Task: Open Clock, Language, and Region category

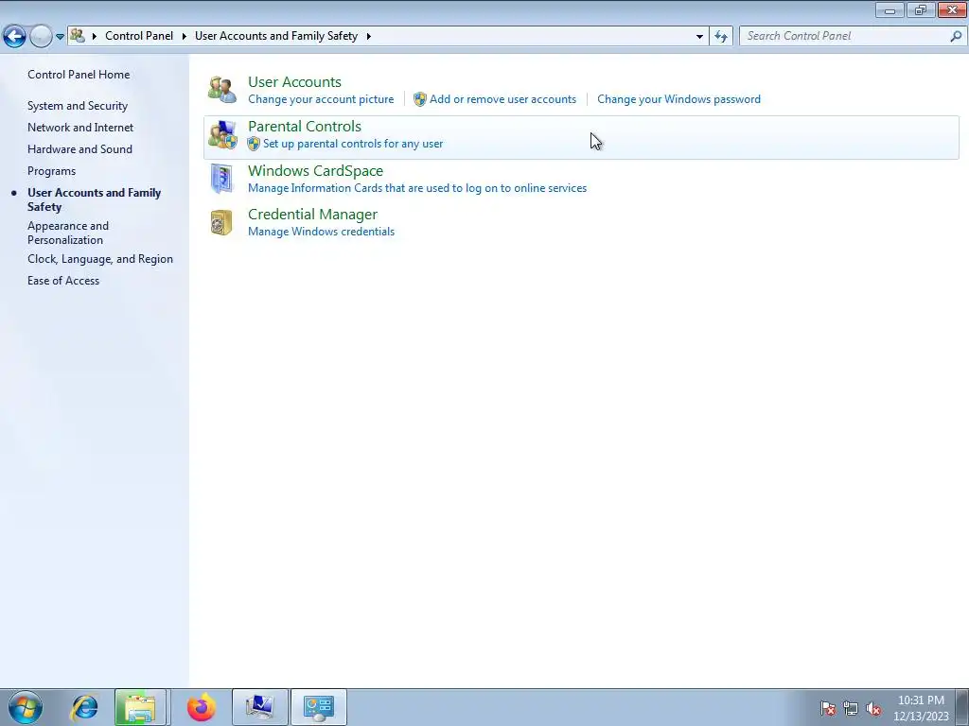Action: (x=100, y=259)
